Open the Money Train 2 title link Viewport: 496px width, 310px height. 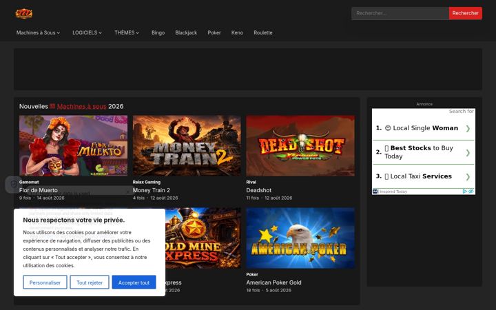point(151,190)
